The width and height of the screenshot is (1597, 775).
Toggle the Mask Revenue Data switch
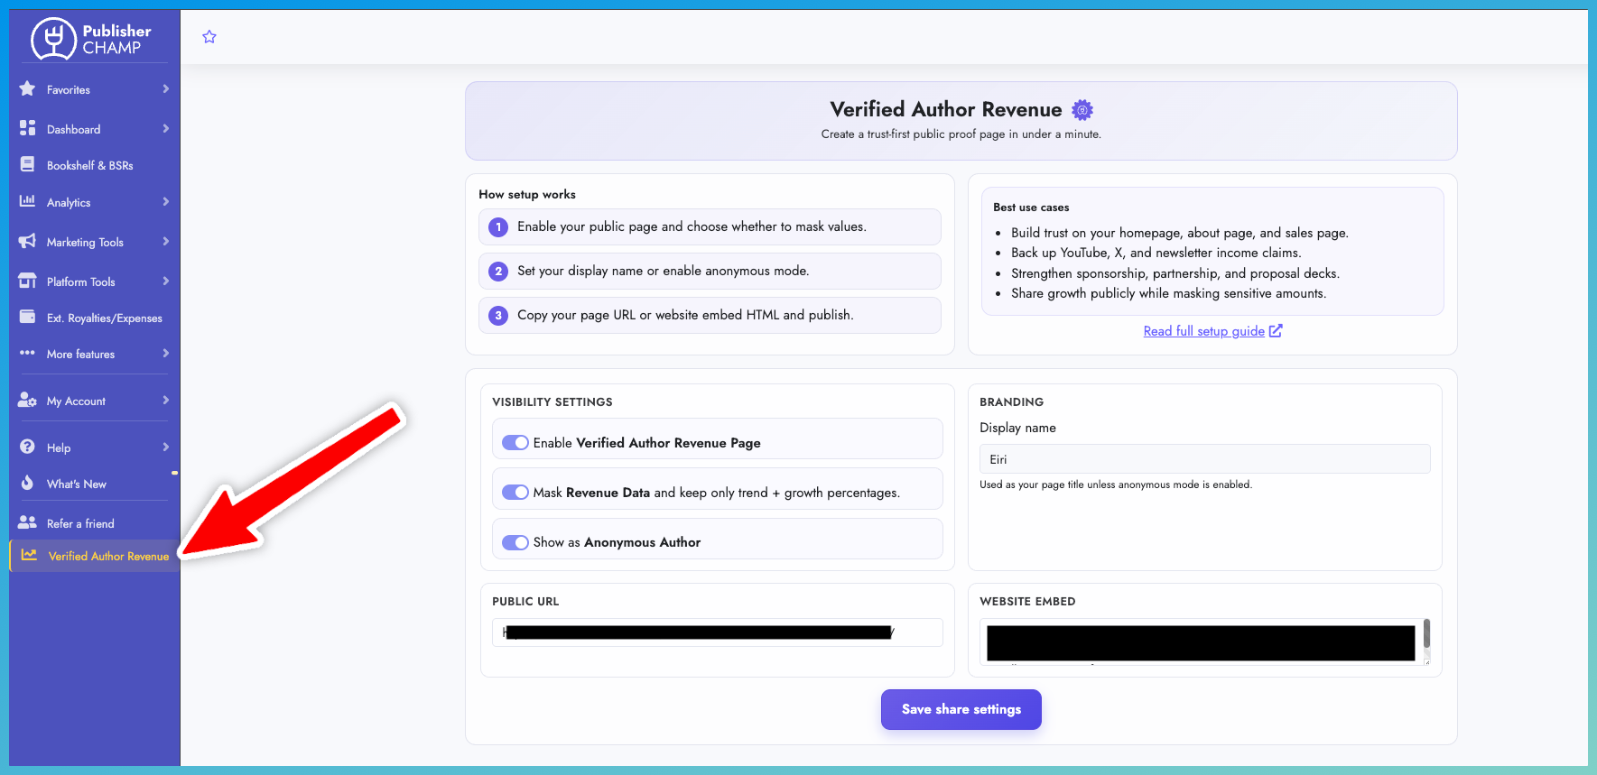click(515, 493)
